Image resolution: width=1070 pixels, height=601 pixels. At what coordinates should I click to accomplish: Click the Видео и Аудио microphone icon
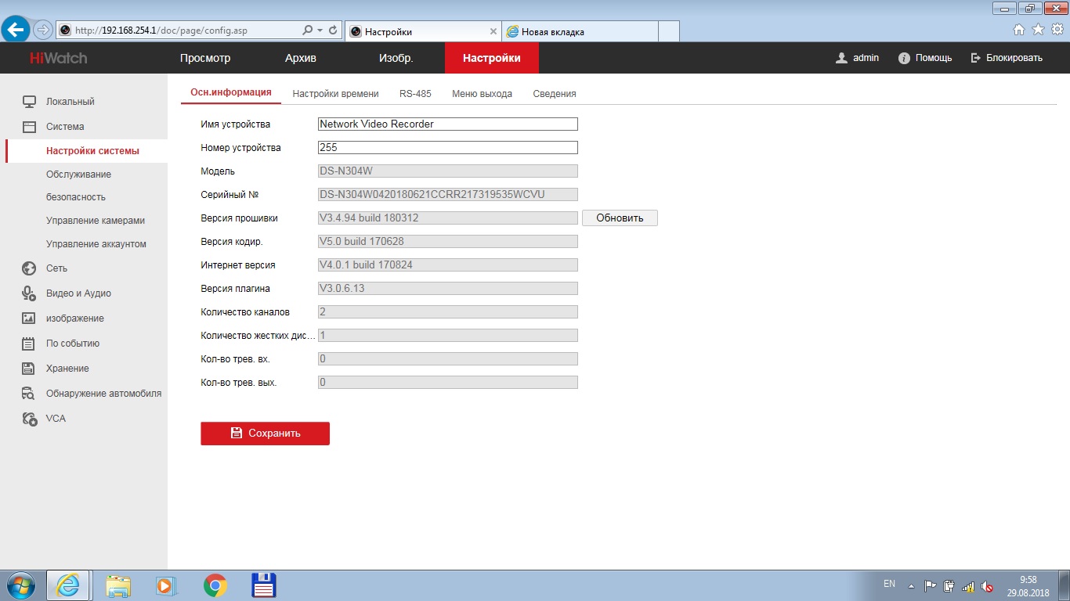(x=30, y=293)
